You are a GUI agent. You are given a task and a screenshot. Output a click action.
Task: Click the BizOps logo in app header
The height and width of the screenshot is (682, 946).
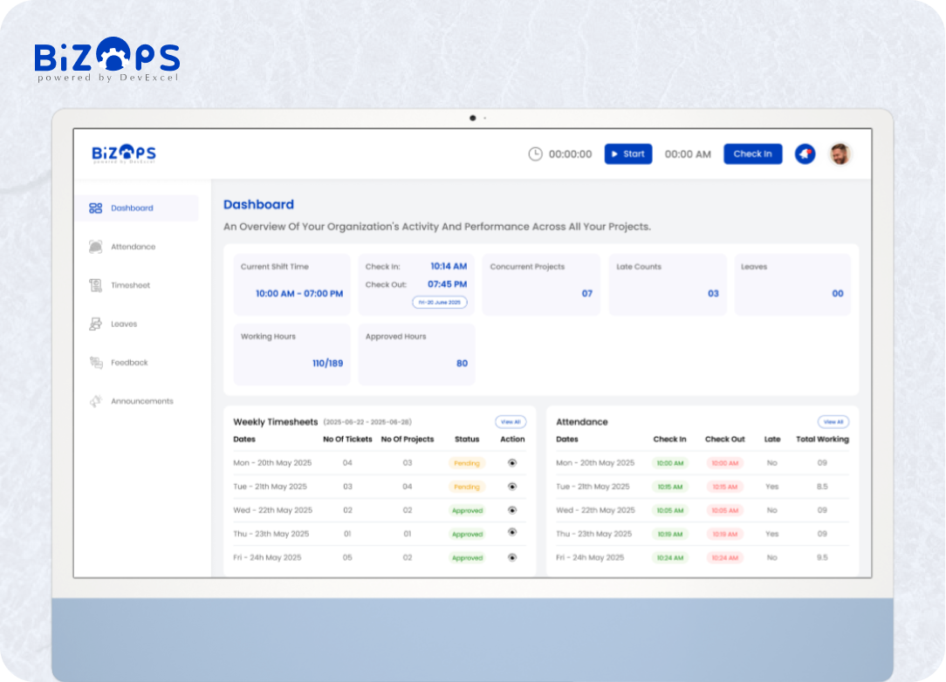(x=124, y=153)
